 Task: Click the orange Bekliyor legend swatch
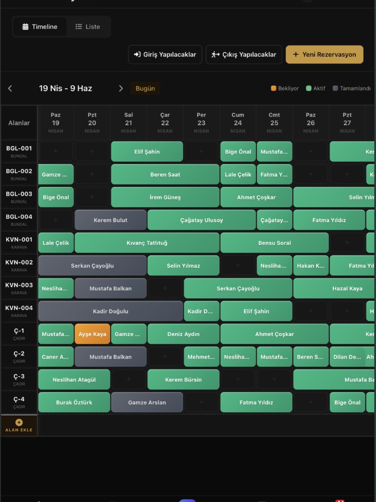[274, 88]
